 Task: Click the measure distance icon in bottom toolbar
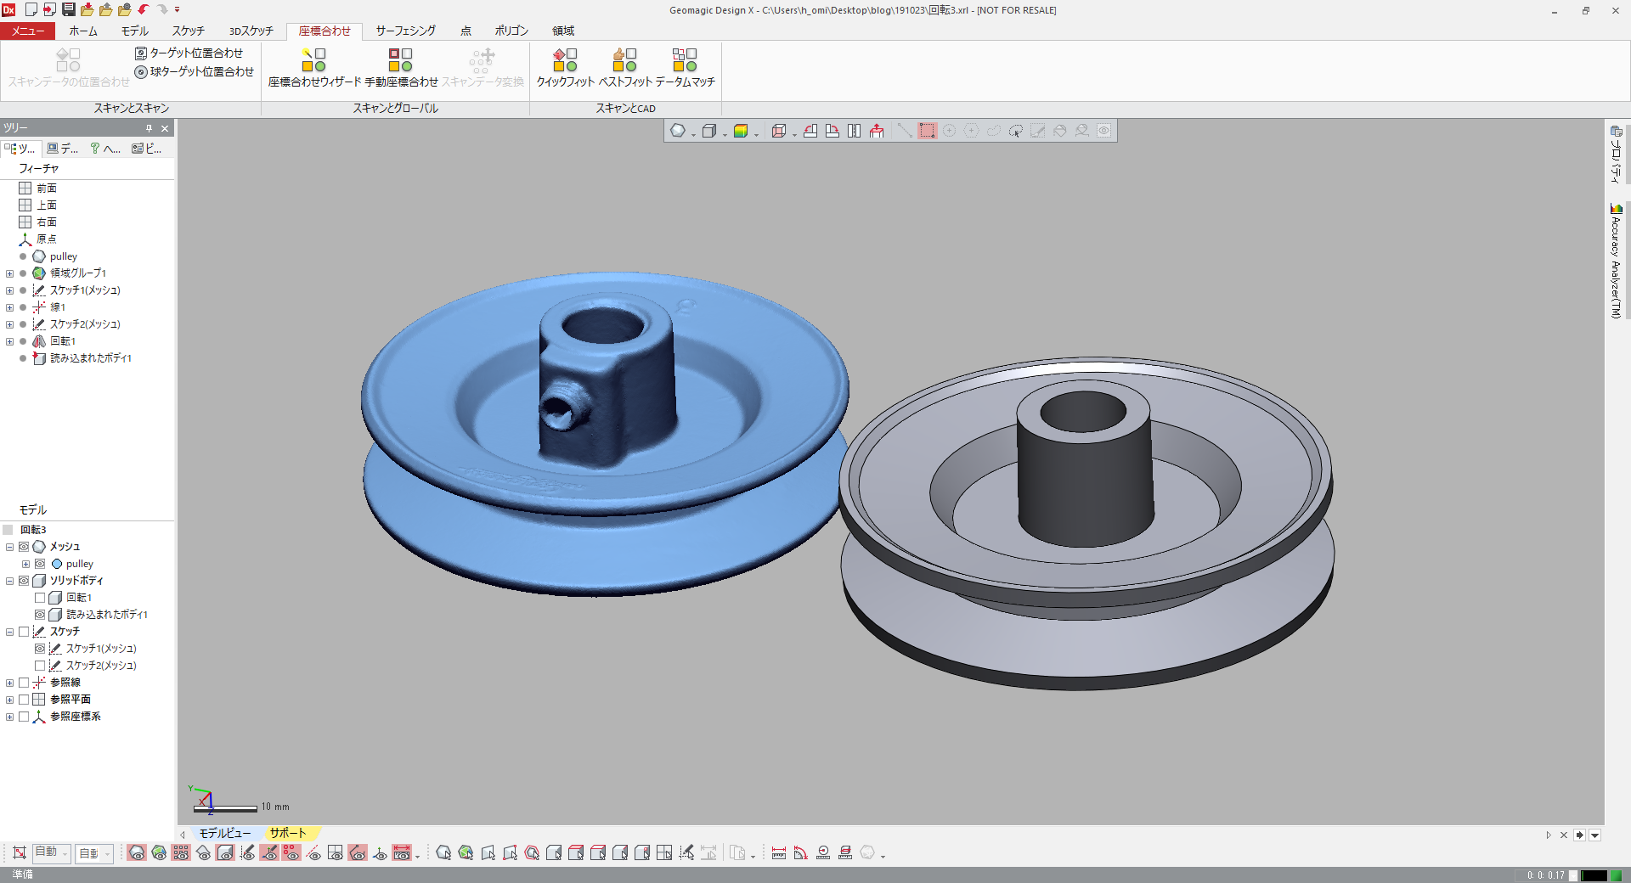click(778, 853)
